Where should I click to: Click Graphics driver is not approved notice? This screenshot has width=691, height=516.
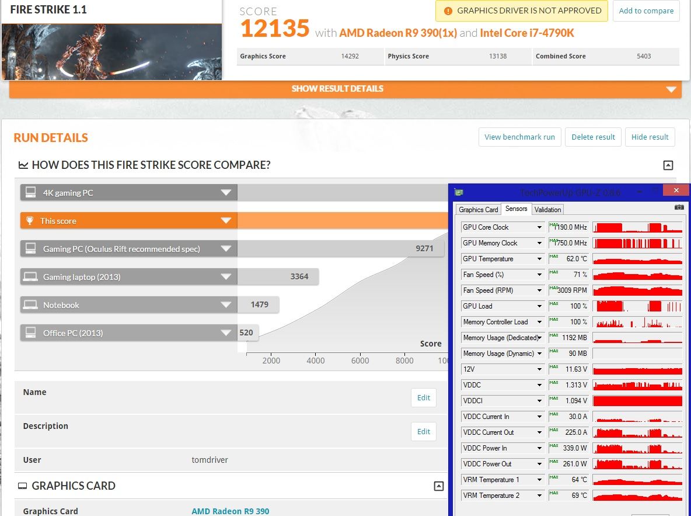522,11
